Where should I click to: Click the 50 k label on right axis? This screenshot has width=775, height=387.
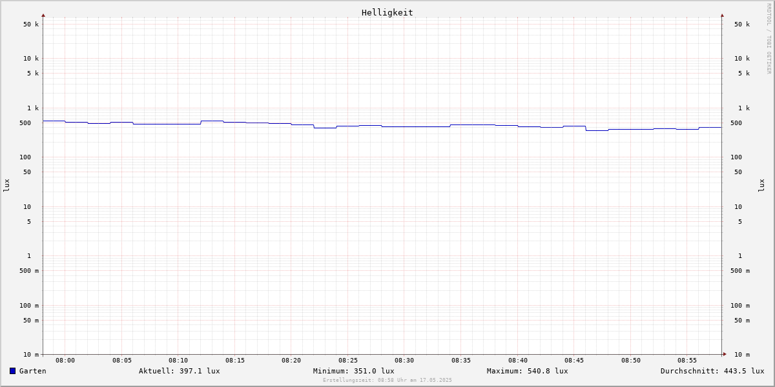click(x=742, y=25)
